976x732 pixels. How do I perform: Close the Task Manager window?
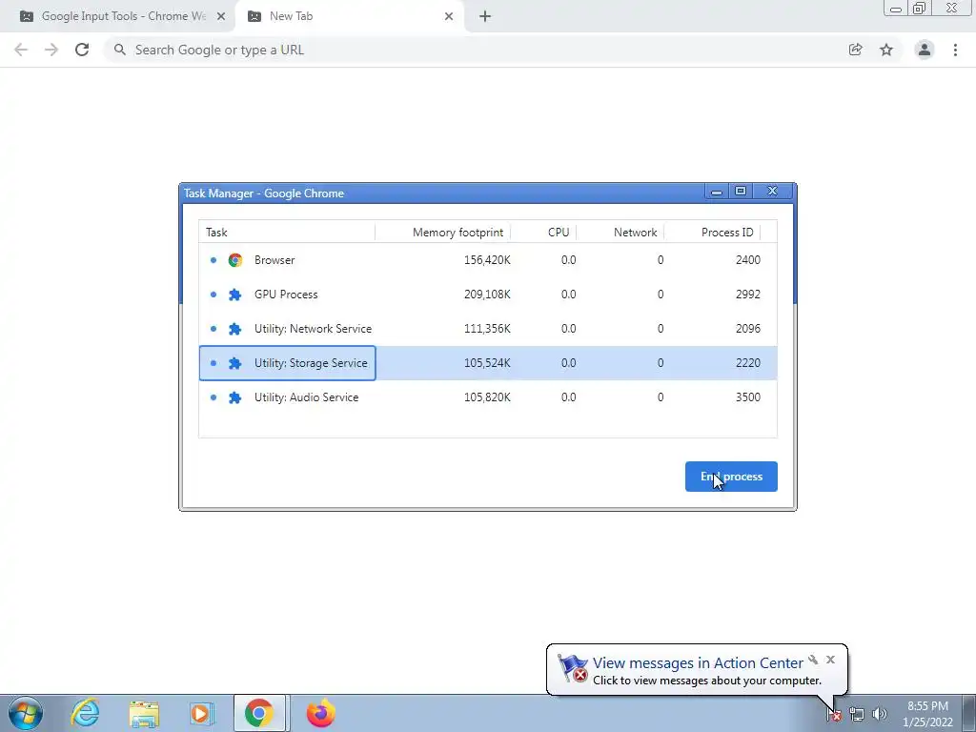pos(772,192)
